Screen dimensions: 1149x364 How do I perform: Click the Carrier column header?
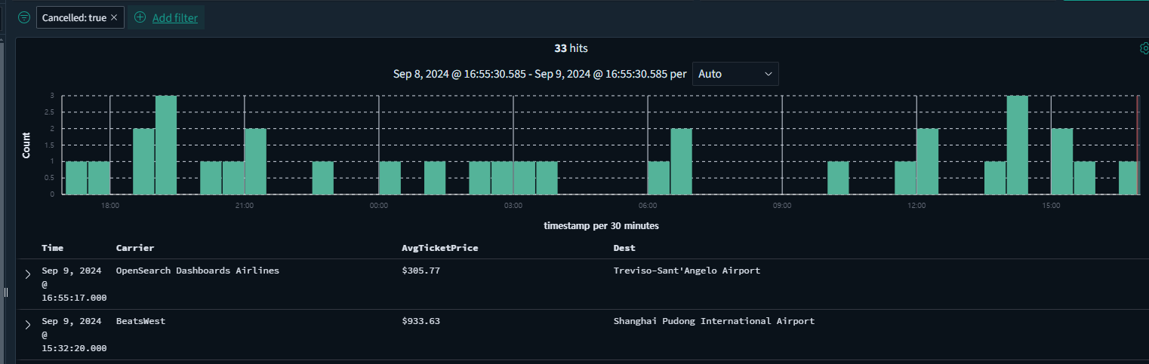coord(135,247)
